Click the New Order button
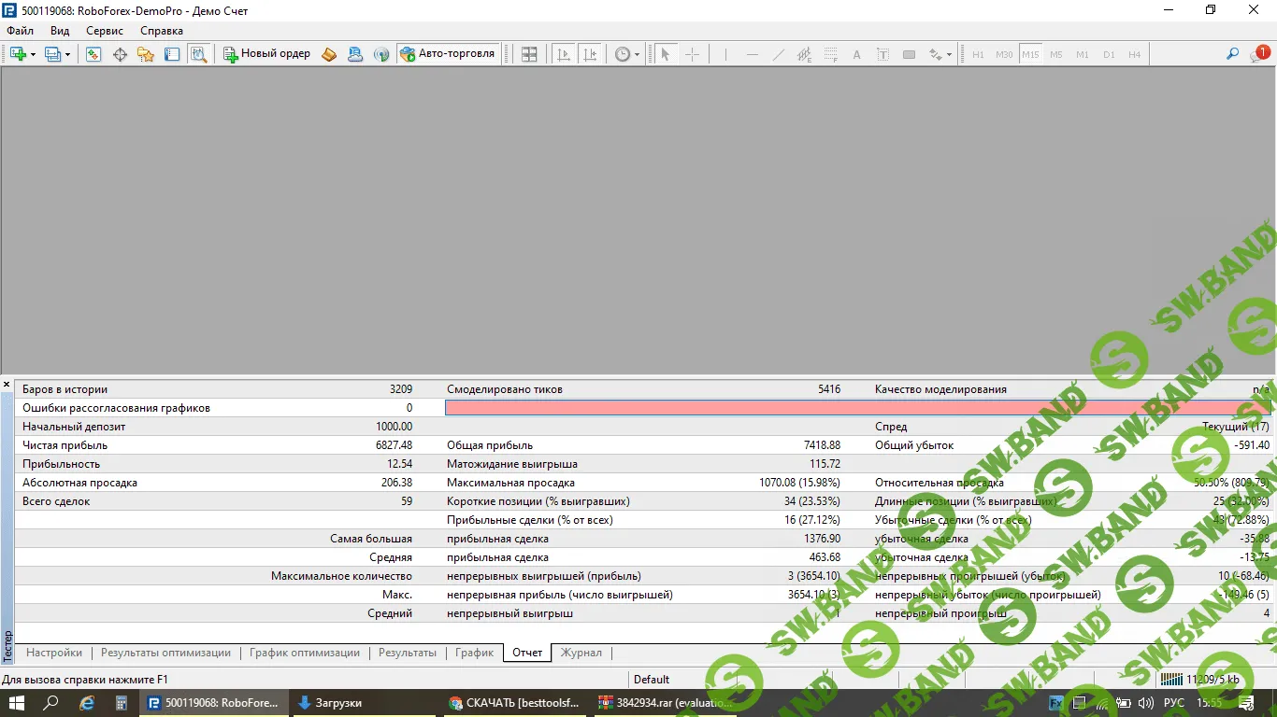The height and width of the screenshot is (717, 1277). tap(266, 54)
